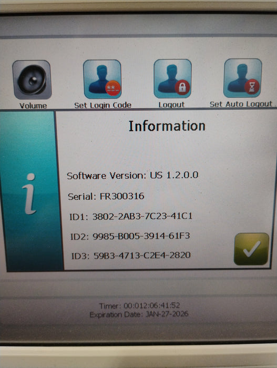Select ID3: 59B3-4713-C2E4-2820 line
The image size is (277, 368).
(131, 255)
